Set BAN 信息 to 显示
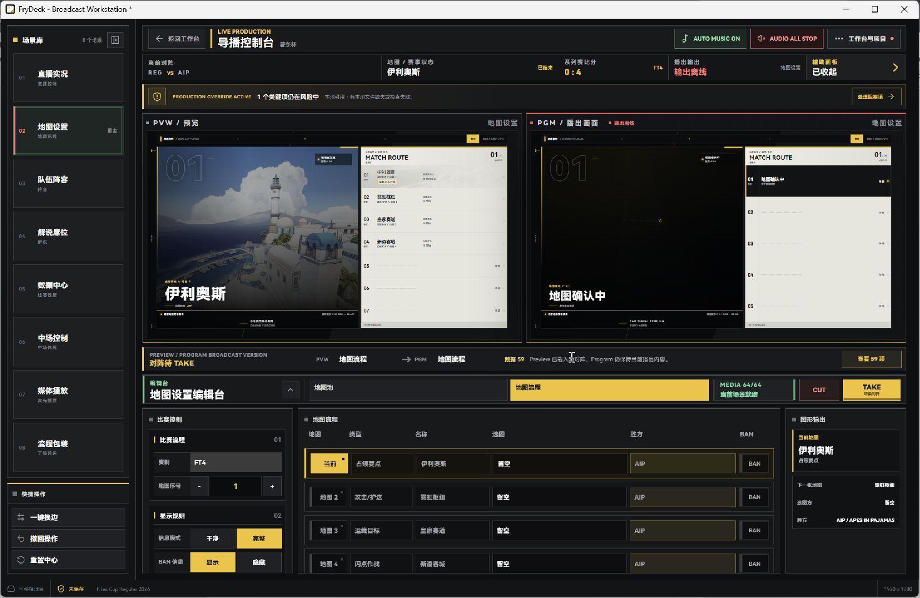 coord(213,562)
